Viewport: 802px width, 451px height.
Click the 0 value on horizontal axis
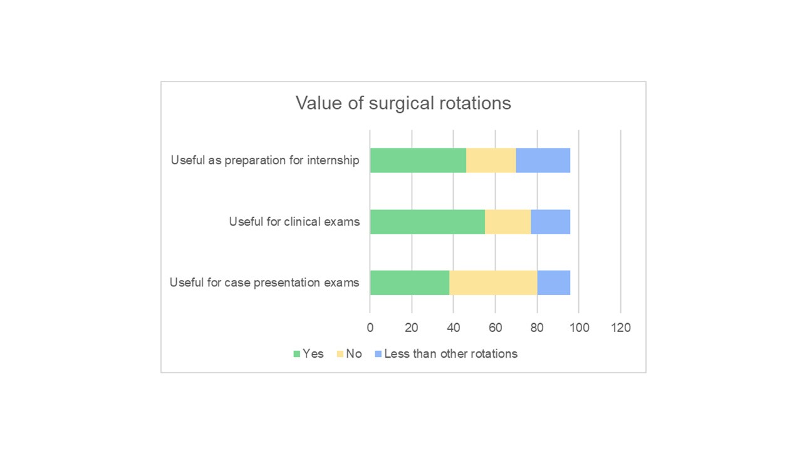click(x=370, y=327)
